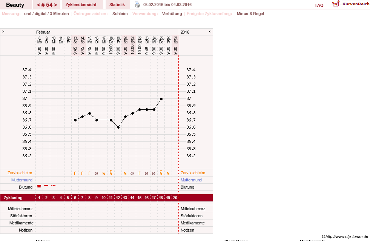
Task: Click the mucus 'f' symbol on cycle day 7
Action: (82, 173)
